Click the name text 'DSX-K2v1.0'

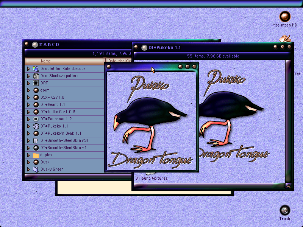(52, 97)
